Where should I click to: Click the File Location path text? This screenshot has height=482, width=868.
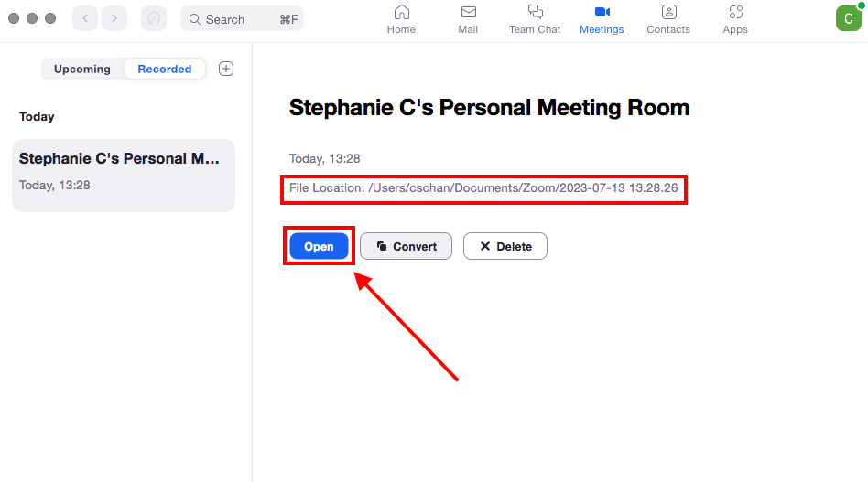click(x=483, y=187)
